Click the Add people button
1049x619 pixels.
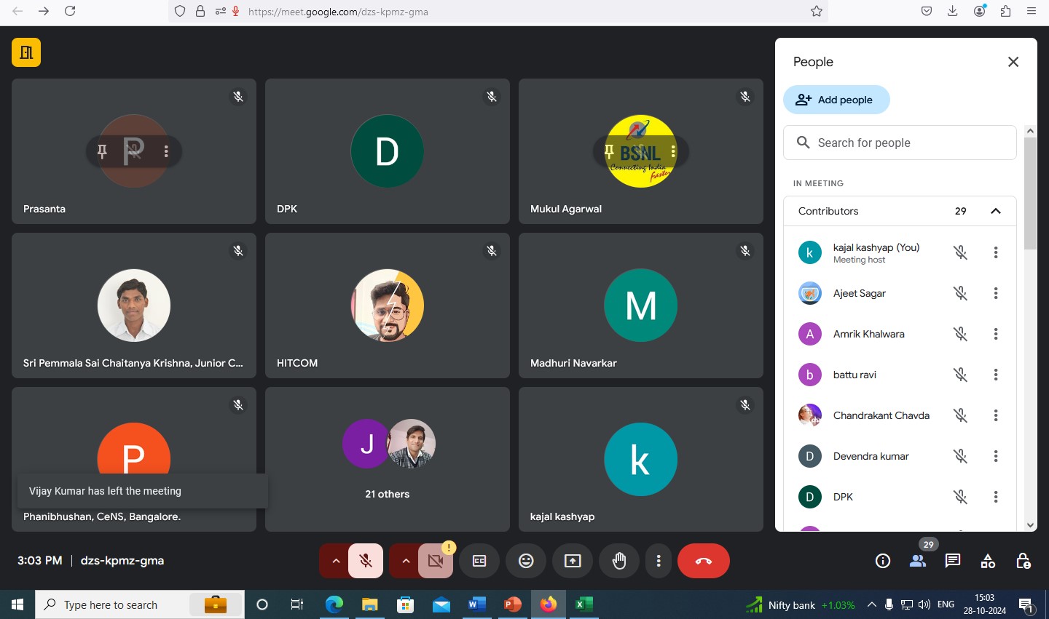pos(836,100)
